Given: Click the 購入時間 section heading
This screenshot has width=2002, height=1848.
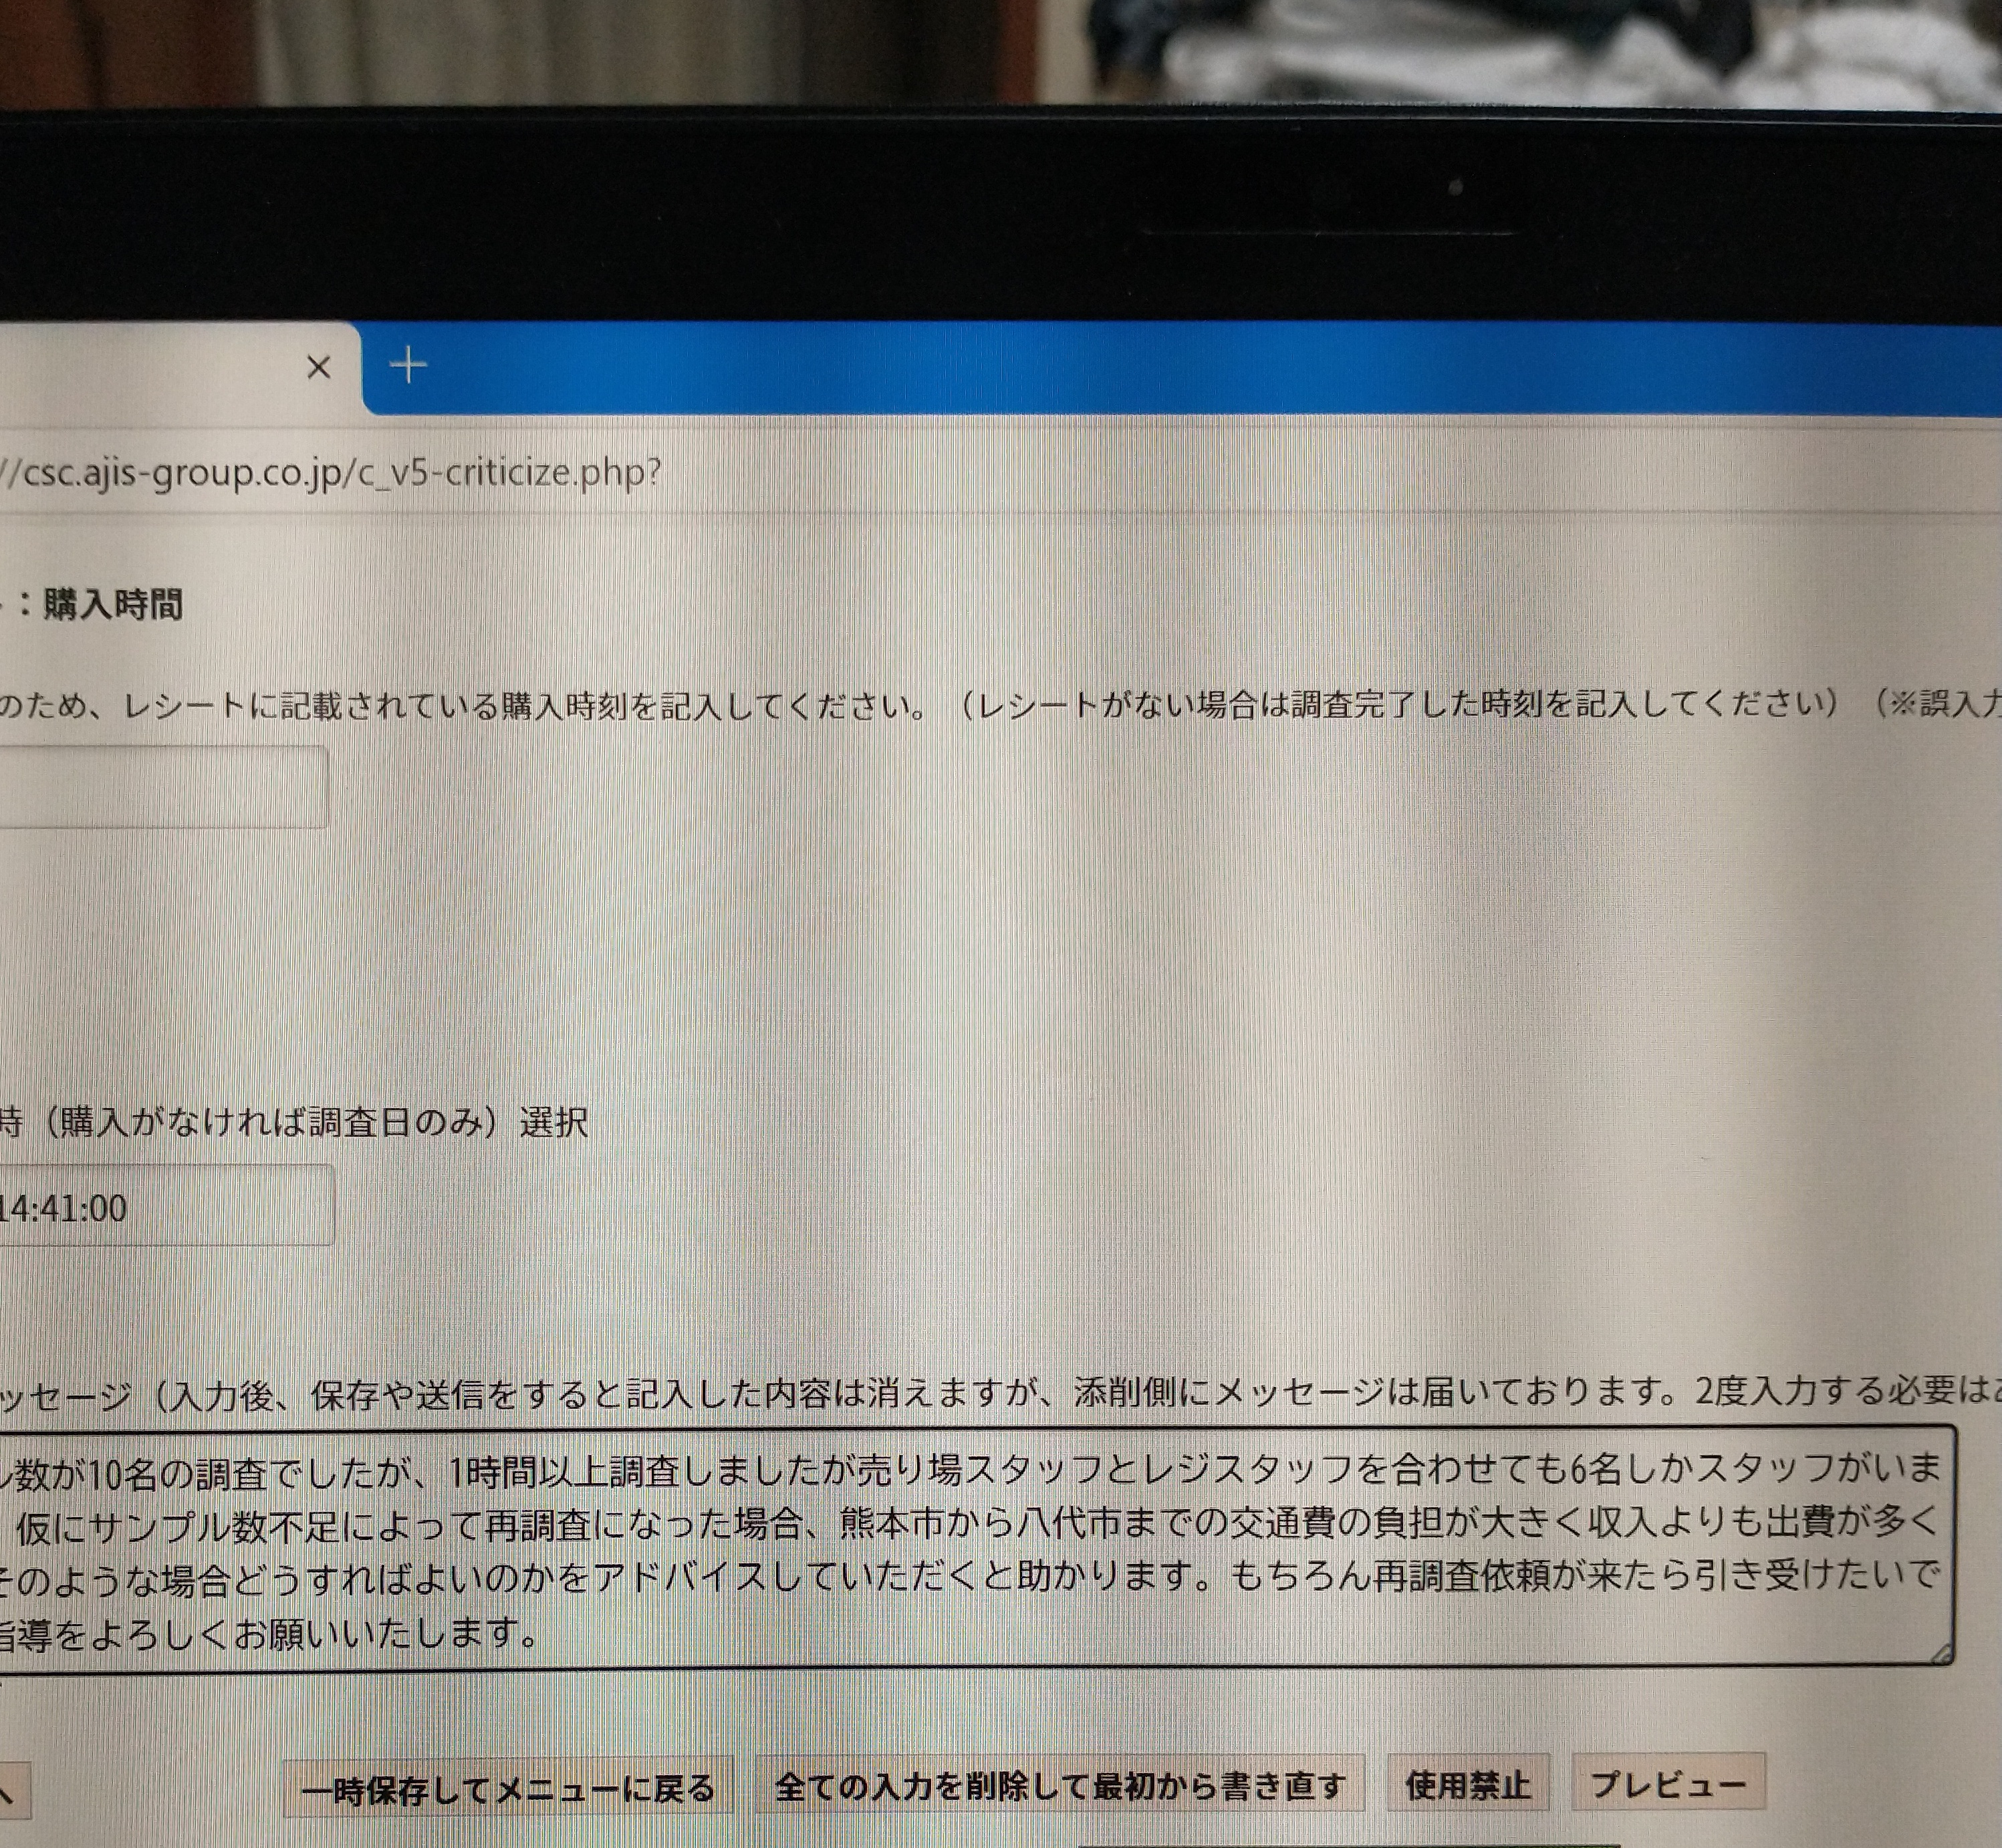Looking at the screenshot, I should 112,605.
